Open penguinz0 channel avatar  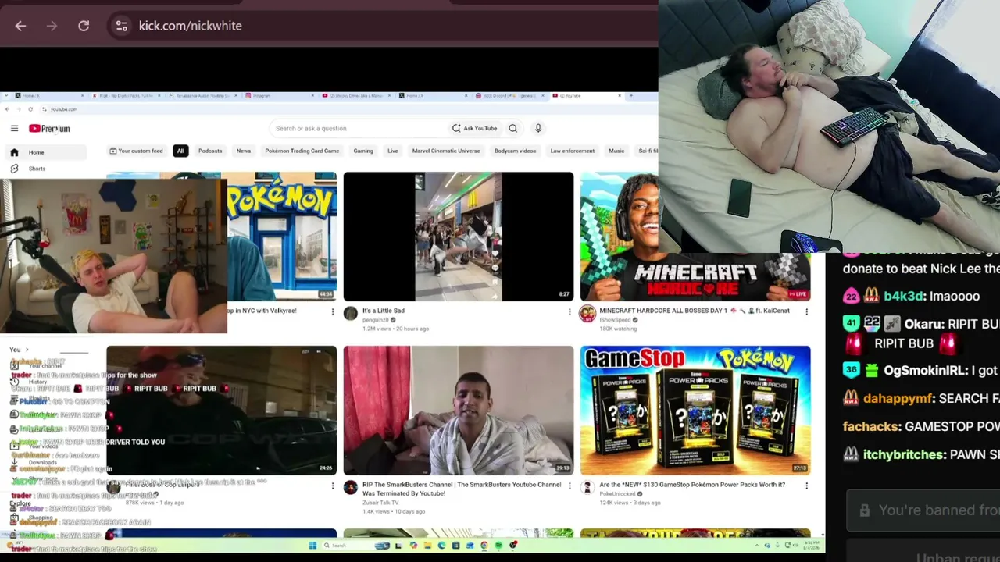point(351,314)
